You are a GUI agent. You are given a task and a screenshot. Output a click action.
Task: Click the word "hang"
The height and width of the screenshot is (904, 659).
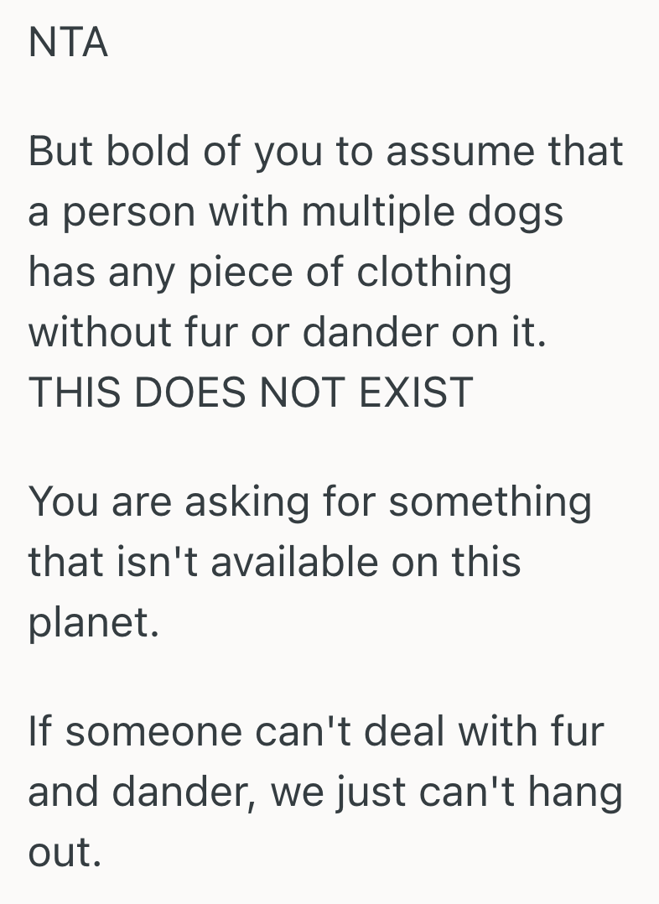[x=580, y=792]
